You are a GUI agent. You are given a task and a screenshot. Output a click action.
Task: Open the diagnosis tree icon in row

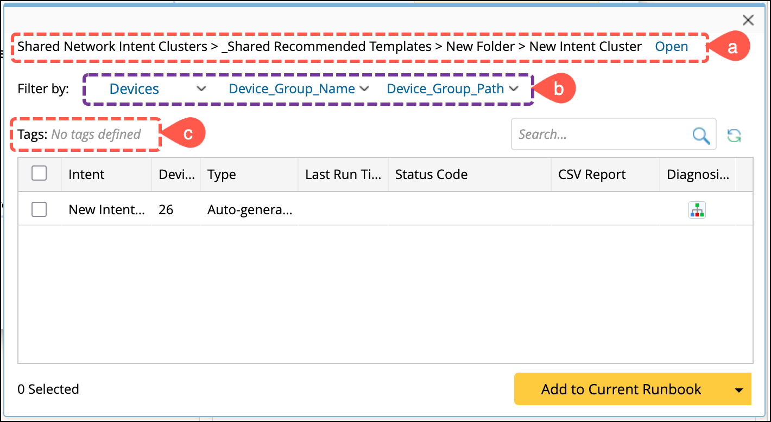(x=697, y=210)
